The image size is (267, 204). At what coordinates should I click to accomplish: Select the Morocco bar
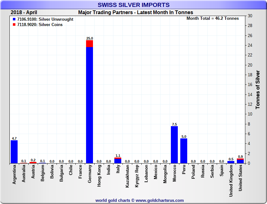pyautogui.click(x=174, y=145)
